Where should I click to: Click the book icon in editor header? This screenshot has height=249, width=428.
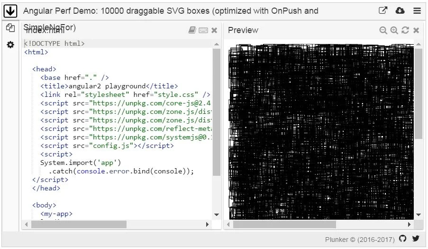192,30
